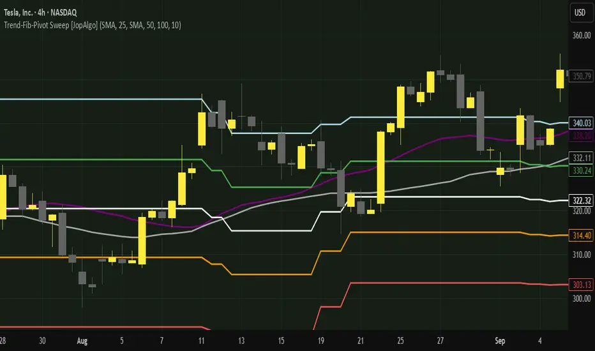Click the Sep label on time axis
Viewport: 595px width, 351px height.
[x=500, y=341]
